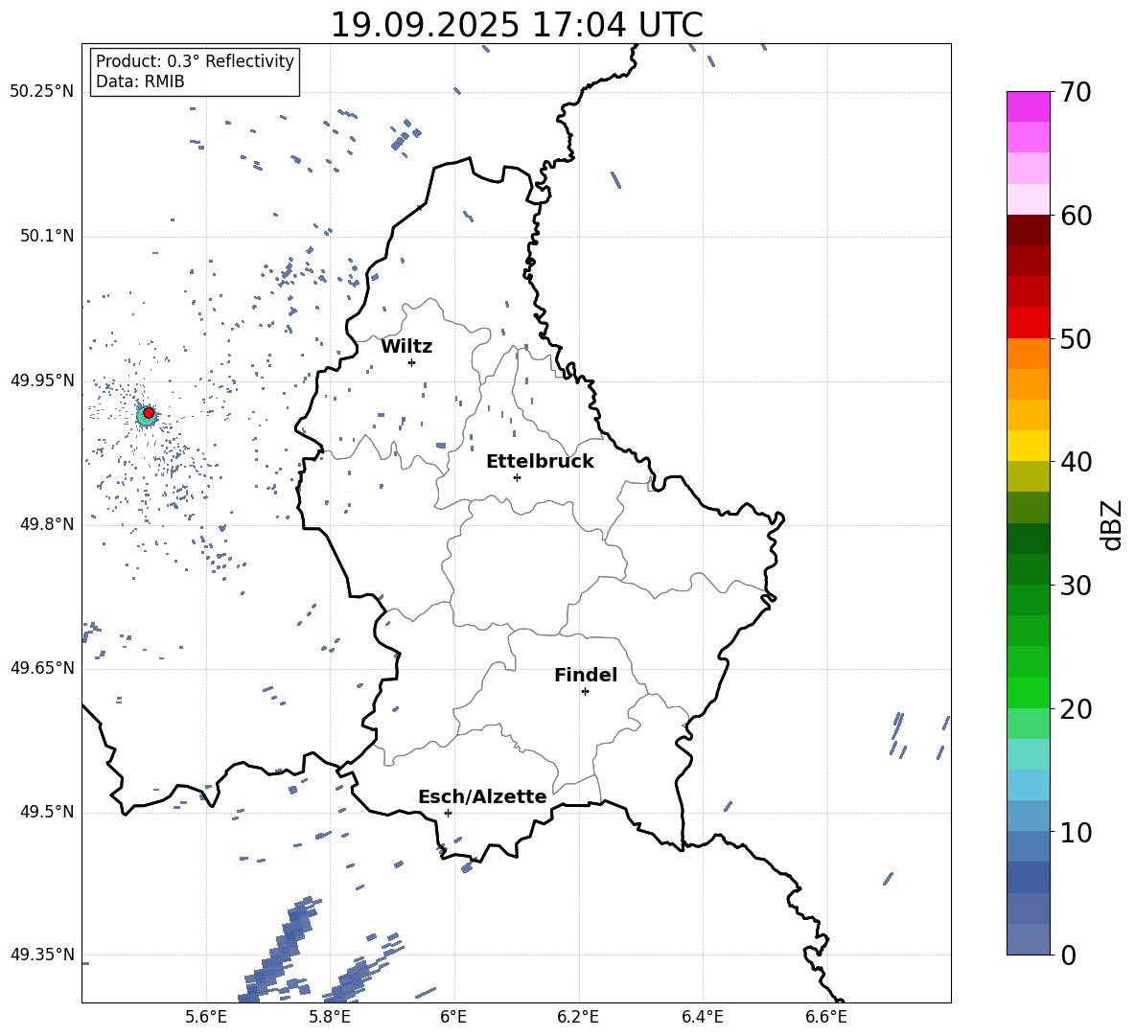Click the 49.5°N latitude label
Viewport: 1135px width, 1036px height.
tap(47, 813)
